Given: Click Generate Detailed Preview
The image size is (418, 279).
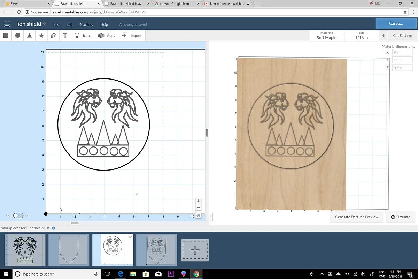Looking at the screenshot, I should click(356, 217).
